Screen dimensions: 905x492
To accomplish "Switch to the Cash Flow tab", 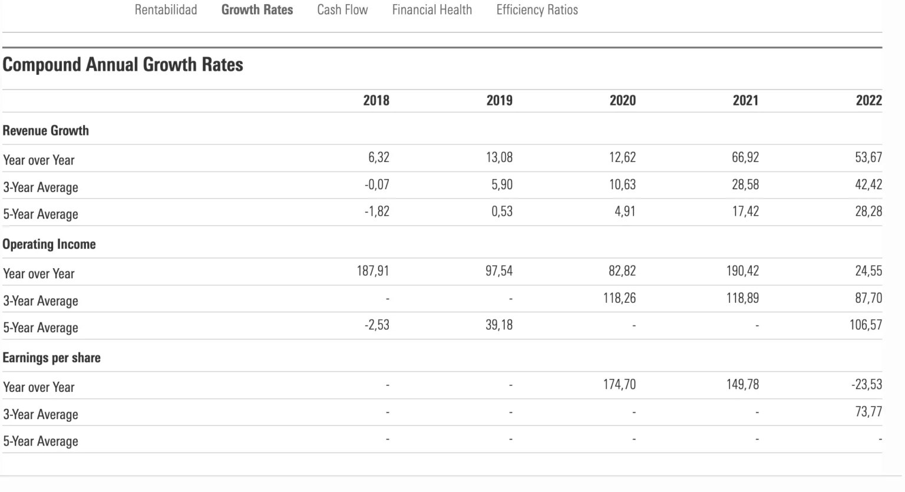I will pyautogui.click(x=342, y=10).
